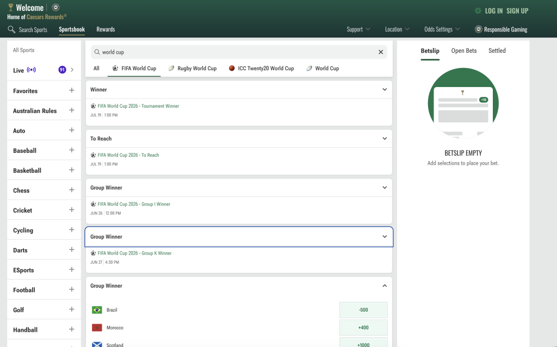Click the magnifier inside the search field
The height and width of the screenshot is (347, 557).
(97, 52)
